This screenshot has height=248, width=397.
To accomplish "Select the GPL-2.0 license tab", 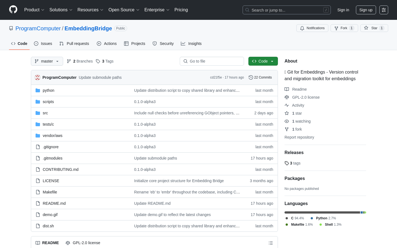I will 83,243.
